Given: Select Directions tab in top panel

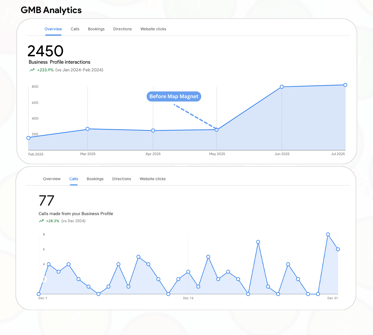Looking at the screenshot, I should tap(122, 29).
